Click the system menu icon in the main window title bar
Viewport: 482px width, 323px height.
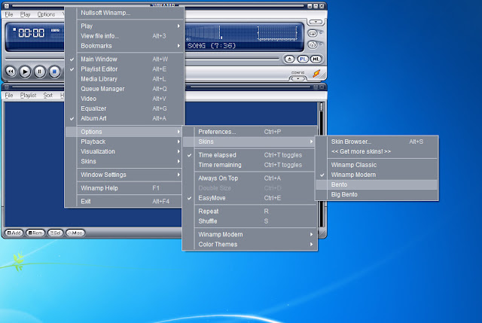7,6
